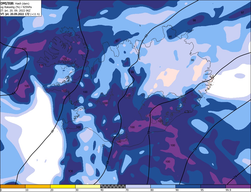The height and width of the screenshot is (192, 251).
Task: Select the dark indigo 95–99.9 legend swatch
Action: [x=213, y=186]
